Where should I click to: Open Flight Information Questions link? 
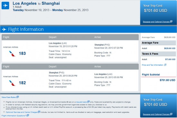[14, 116]
